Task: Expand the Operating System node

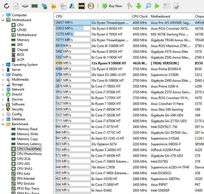Action: pyautogui.click(x=3, y=65)
